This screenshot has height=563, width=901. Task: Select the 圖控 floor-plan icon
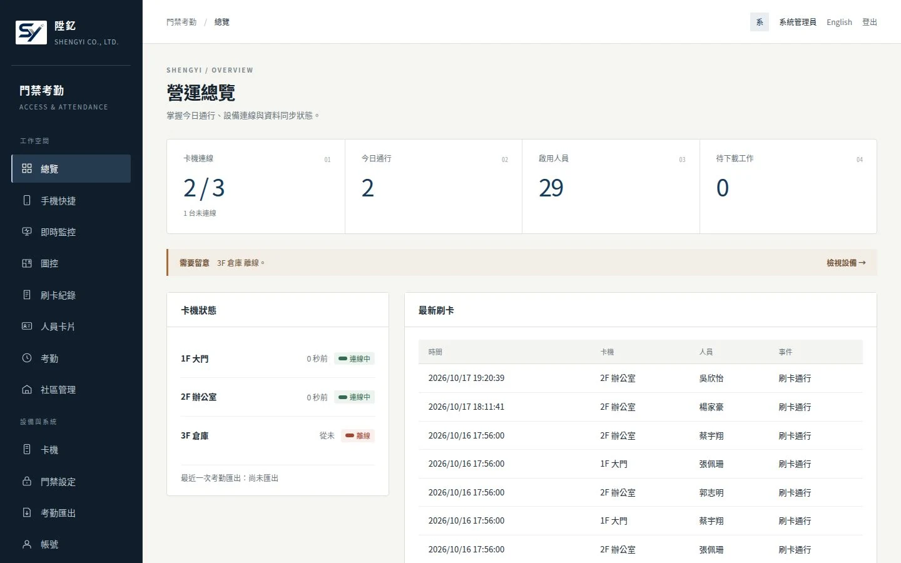click(x=27, y=263)
